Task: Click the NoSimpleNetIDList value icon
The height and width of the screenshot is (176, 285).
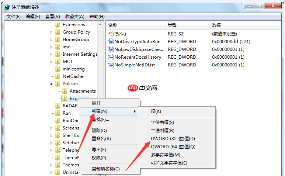Action: (x=111, y=65)
